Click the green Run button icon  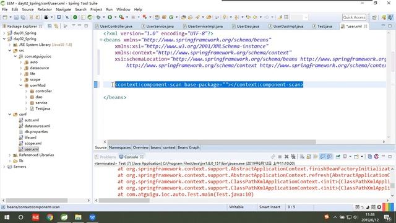[x=110, y=17]
